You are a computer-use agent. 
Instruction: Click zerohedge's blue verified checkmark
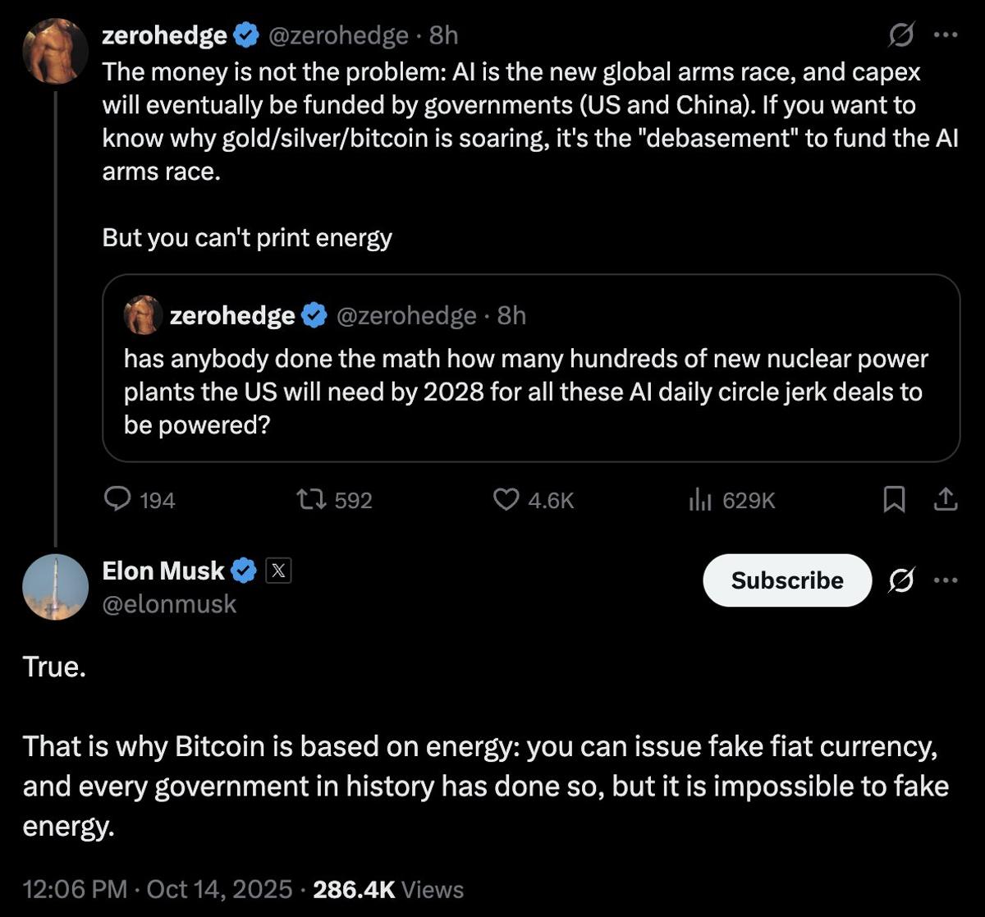pyautogui.click(x=245, y=34)
